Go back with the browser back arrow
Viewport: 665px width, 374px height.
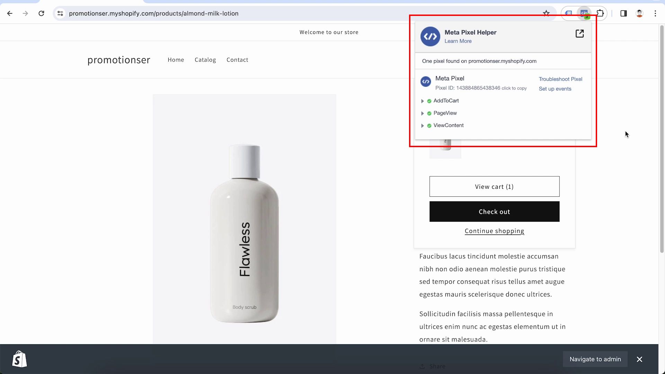tap(10, 14)
